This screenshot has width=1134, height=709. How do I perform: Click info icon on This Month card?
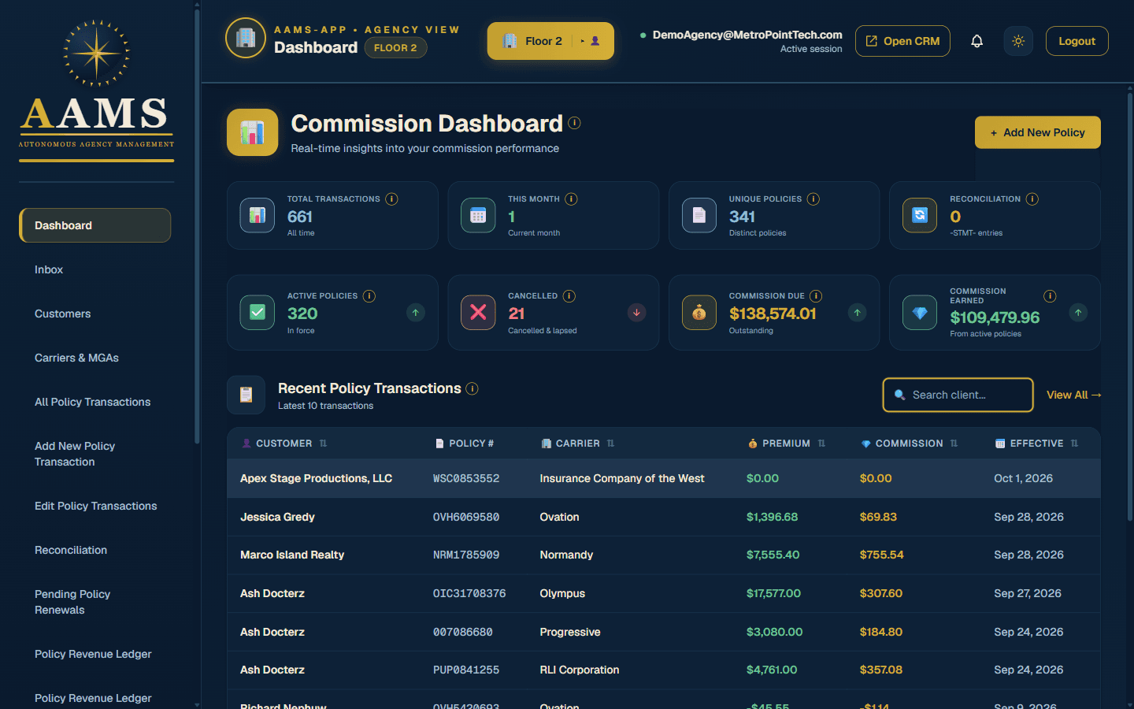click(x=571, y=199)
